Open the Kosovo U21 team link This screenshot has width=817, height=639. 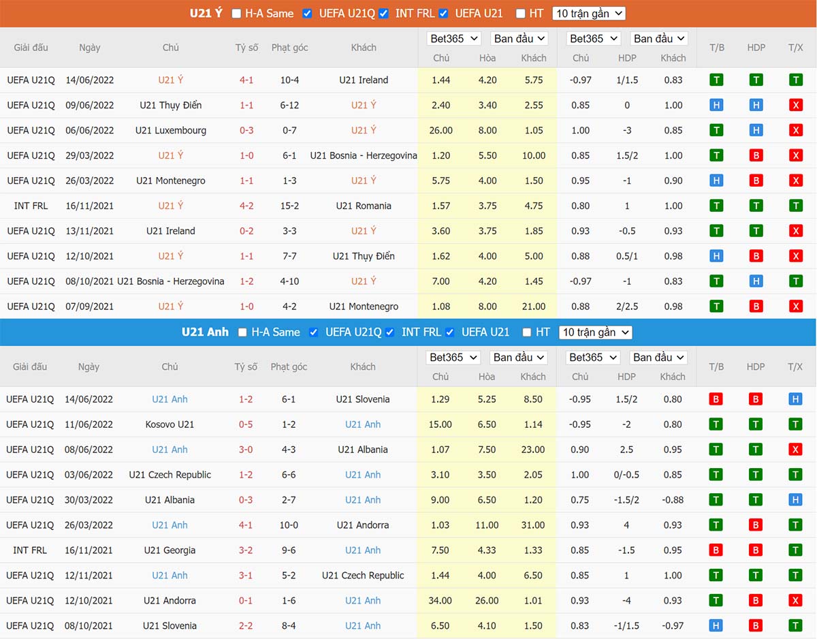(170, 424)
